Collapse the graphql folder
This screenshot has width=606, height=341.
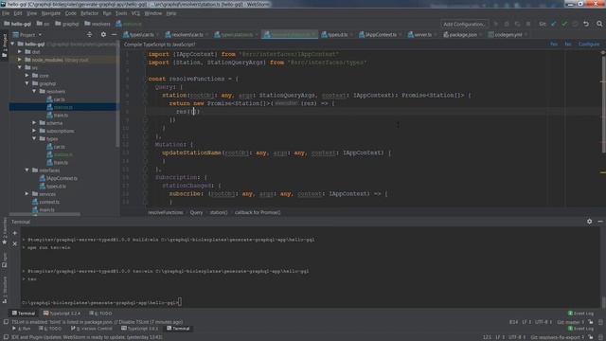27,83
